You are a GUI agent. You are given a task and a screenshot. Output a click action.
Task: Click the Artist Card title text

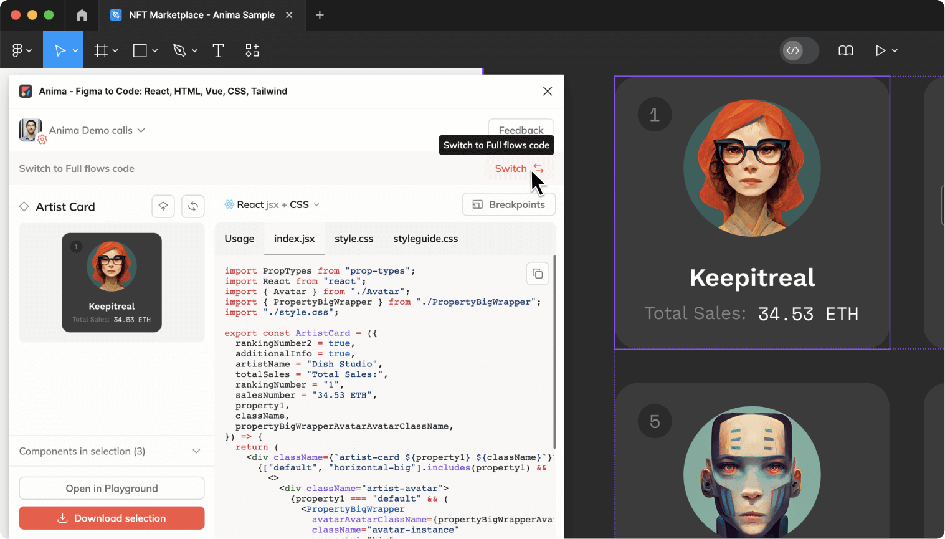[x=65, y=206]
